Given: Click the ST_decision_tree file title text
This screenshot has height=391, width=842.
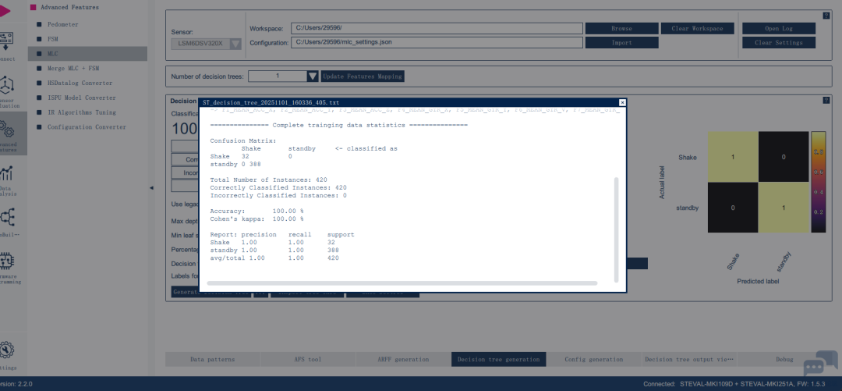Looking at the screenshot, I should click(271, 102).
